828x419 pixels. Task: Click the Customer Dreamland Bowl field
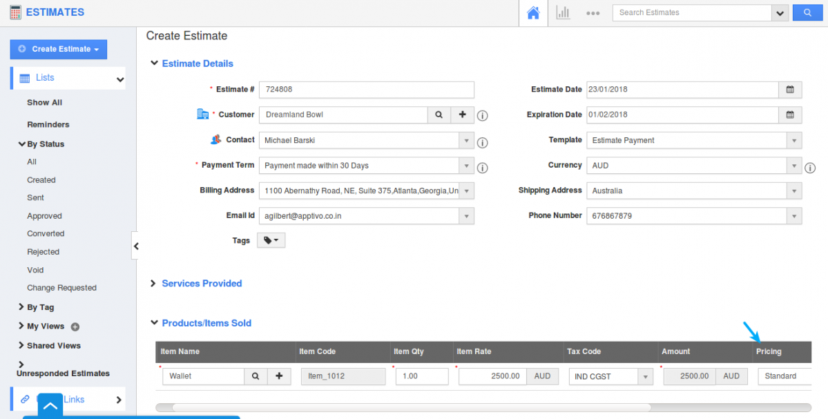point(343,115)
